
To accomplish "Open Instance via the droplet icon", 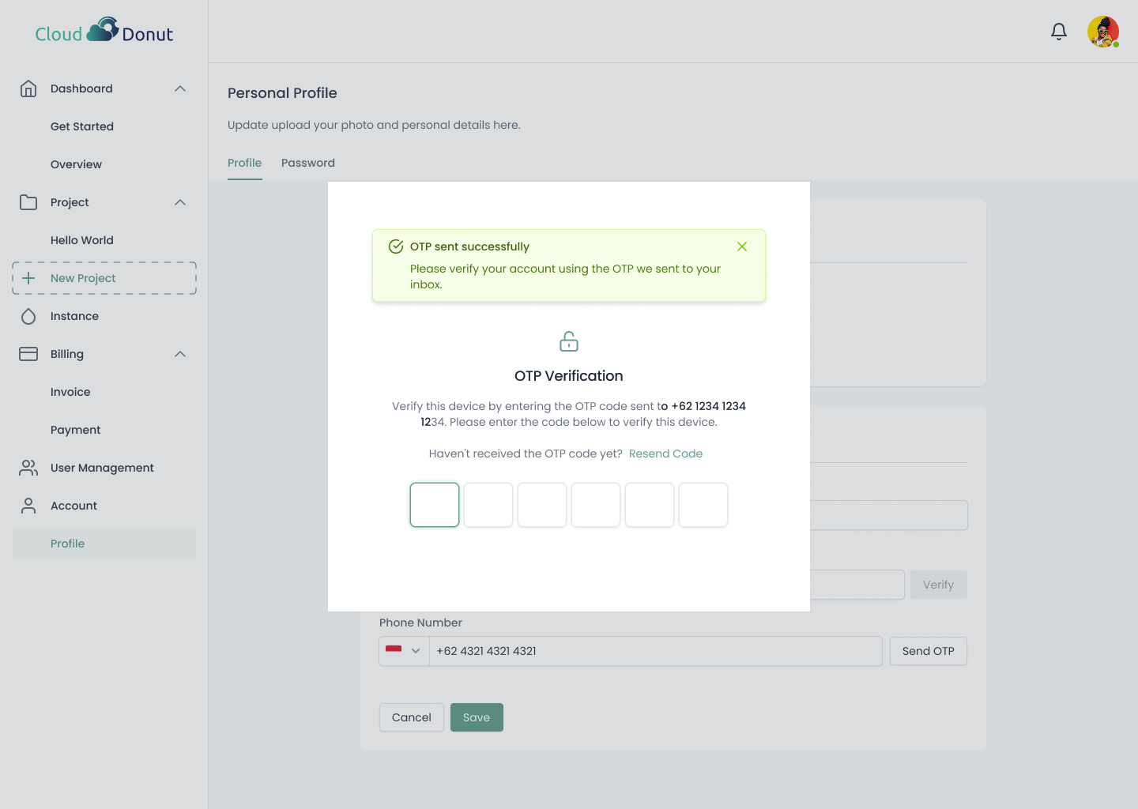I will [28, 316].
